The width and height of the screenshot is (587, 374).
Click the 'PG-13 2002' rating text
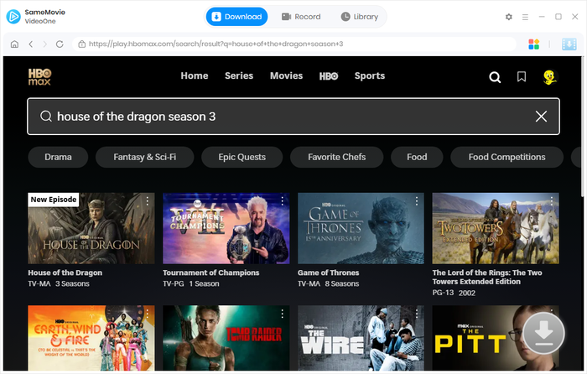click(x=454, y=293)
